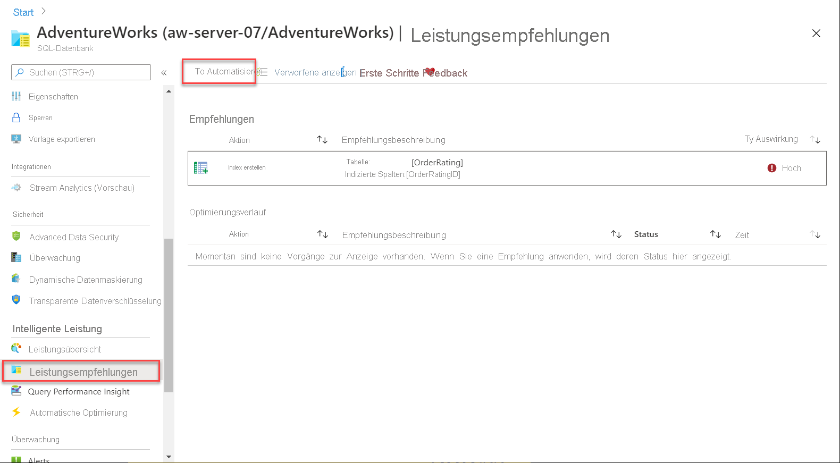Open the Index erstellen recommendation
This screenshot has height=463, width=840.
507,168
